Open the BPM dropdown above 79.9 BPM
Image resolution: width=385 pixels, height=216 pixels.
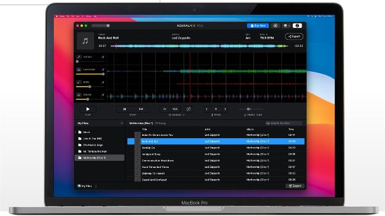pyautogui.click(x=264, y=34)
